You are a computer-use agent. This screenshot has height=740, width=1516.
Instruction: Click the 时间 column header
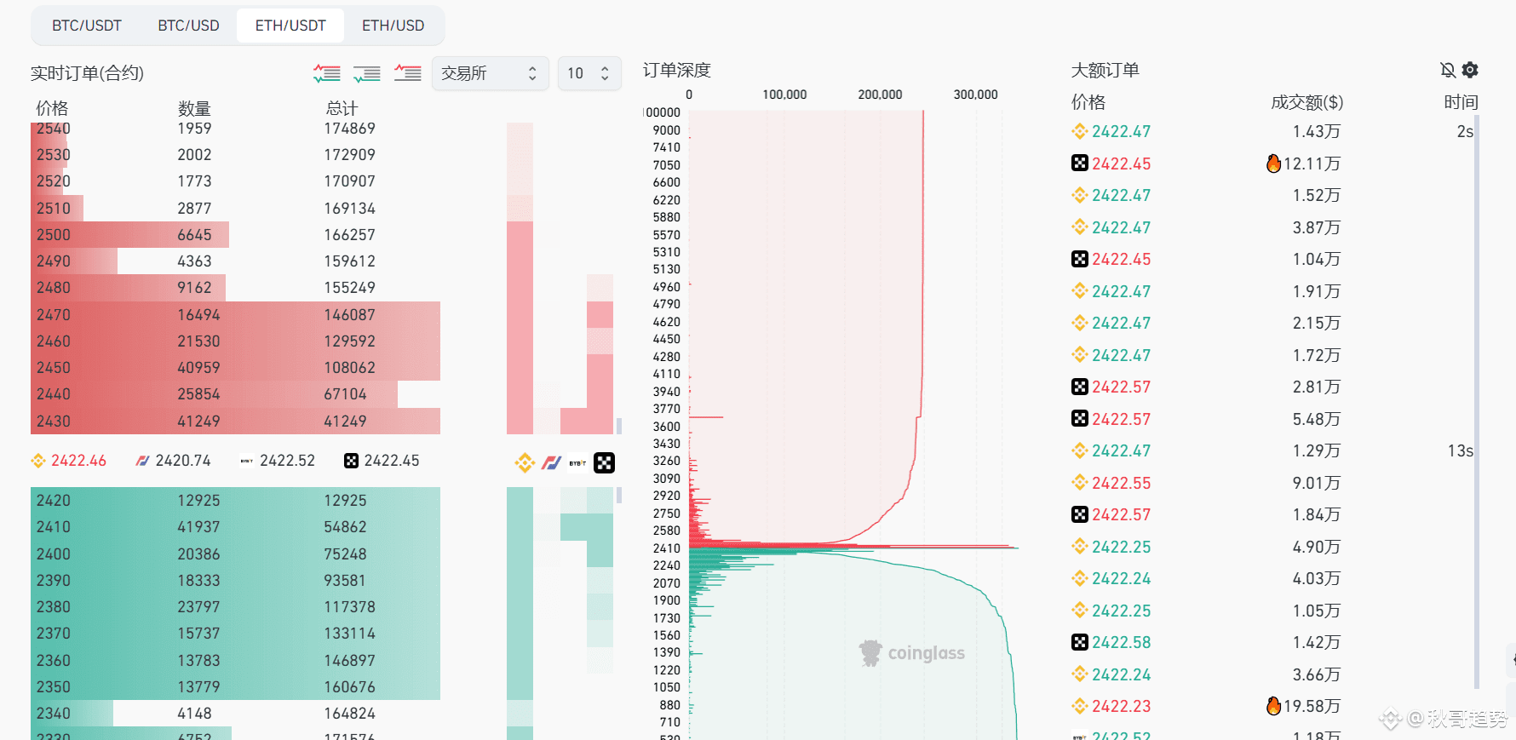(1461, 102)
